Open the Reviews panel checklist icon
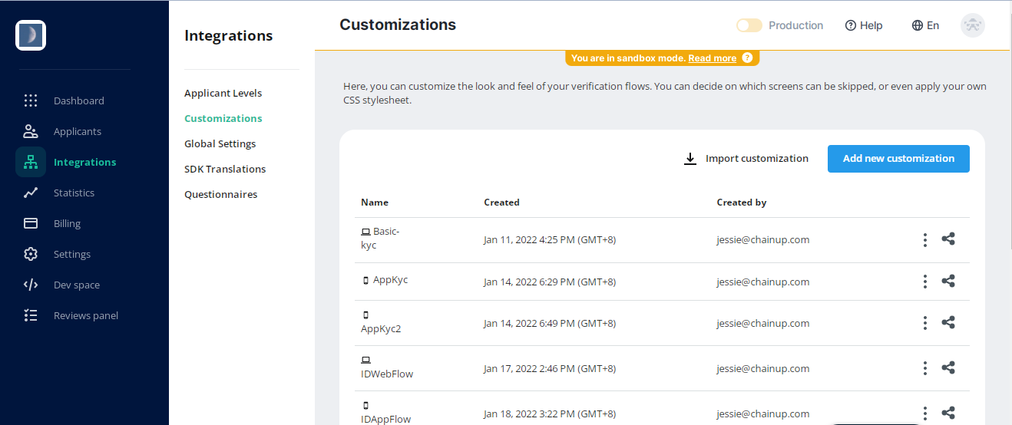This screenshot has width=1012, height=425. point(31,315)
